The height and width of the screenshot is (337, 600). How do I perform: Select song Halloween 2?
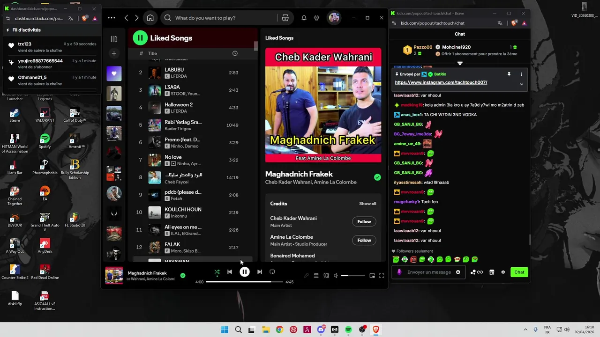coord(193,108)
